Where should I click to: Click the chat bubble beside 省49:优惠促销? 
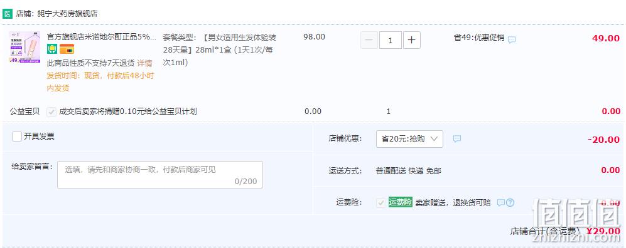512,39
